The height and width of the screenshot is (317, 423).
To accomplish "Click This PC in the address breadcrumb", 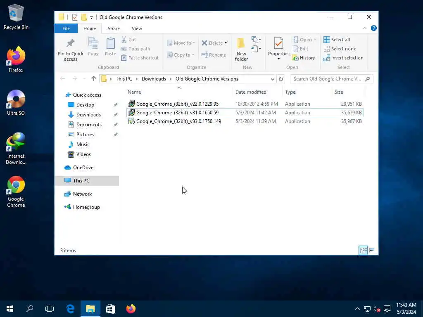I will coord(124,79).
